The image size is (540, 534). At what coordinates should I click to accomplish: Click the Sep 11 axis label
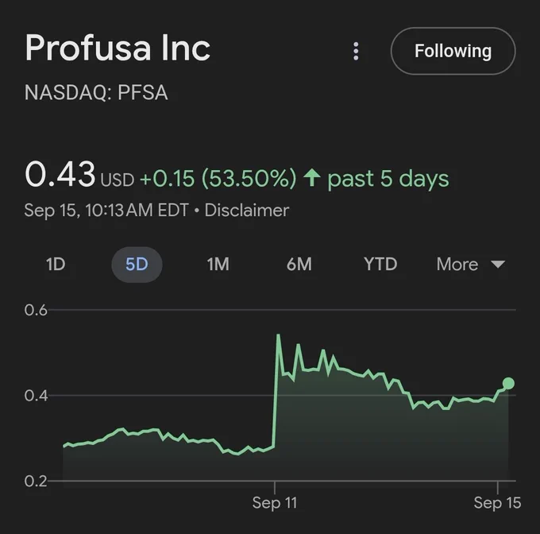(275, 503)
